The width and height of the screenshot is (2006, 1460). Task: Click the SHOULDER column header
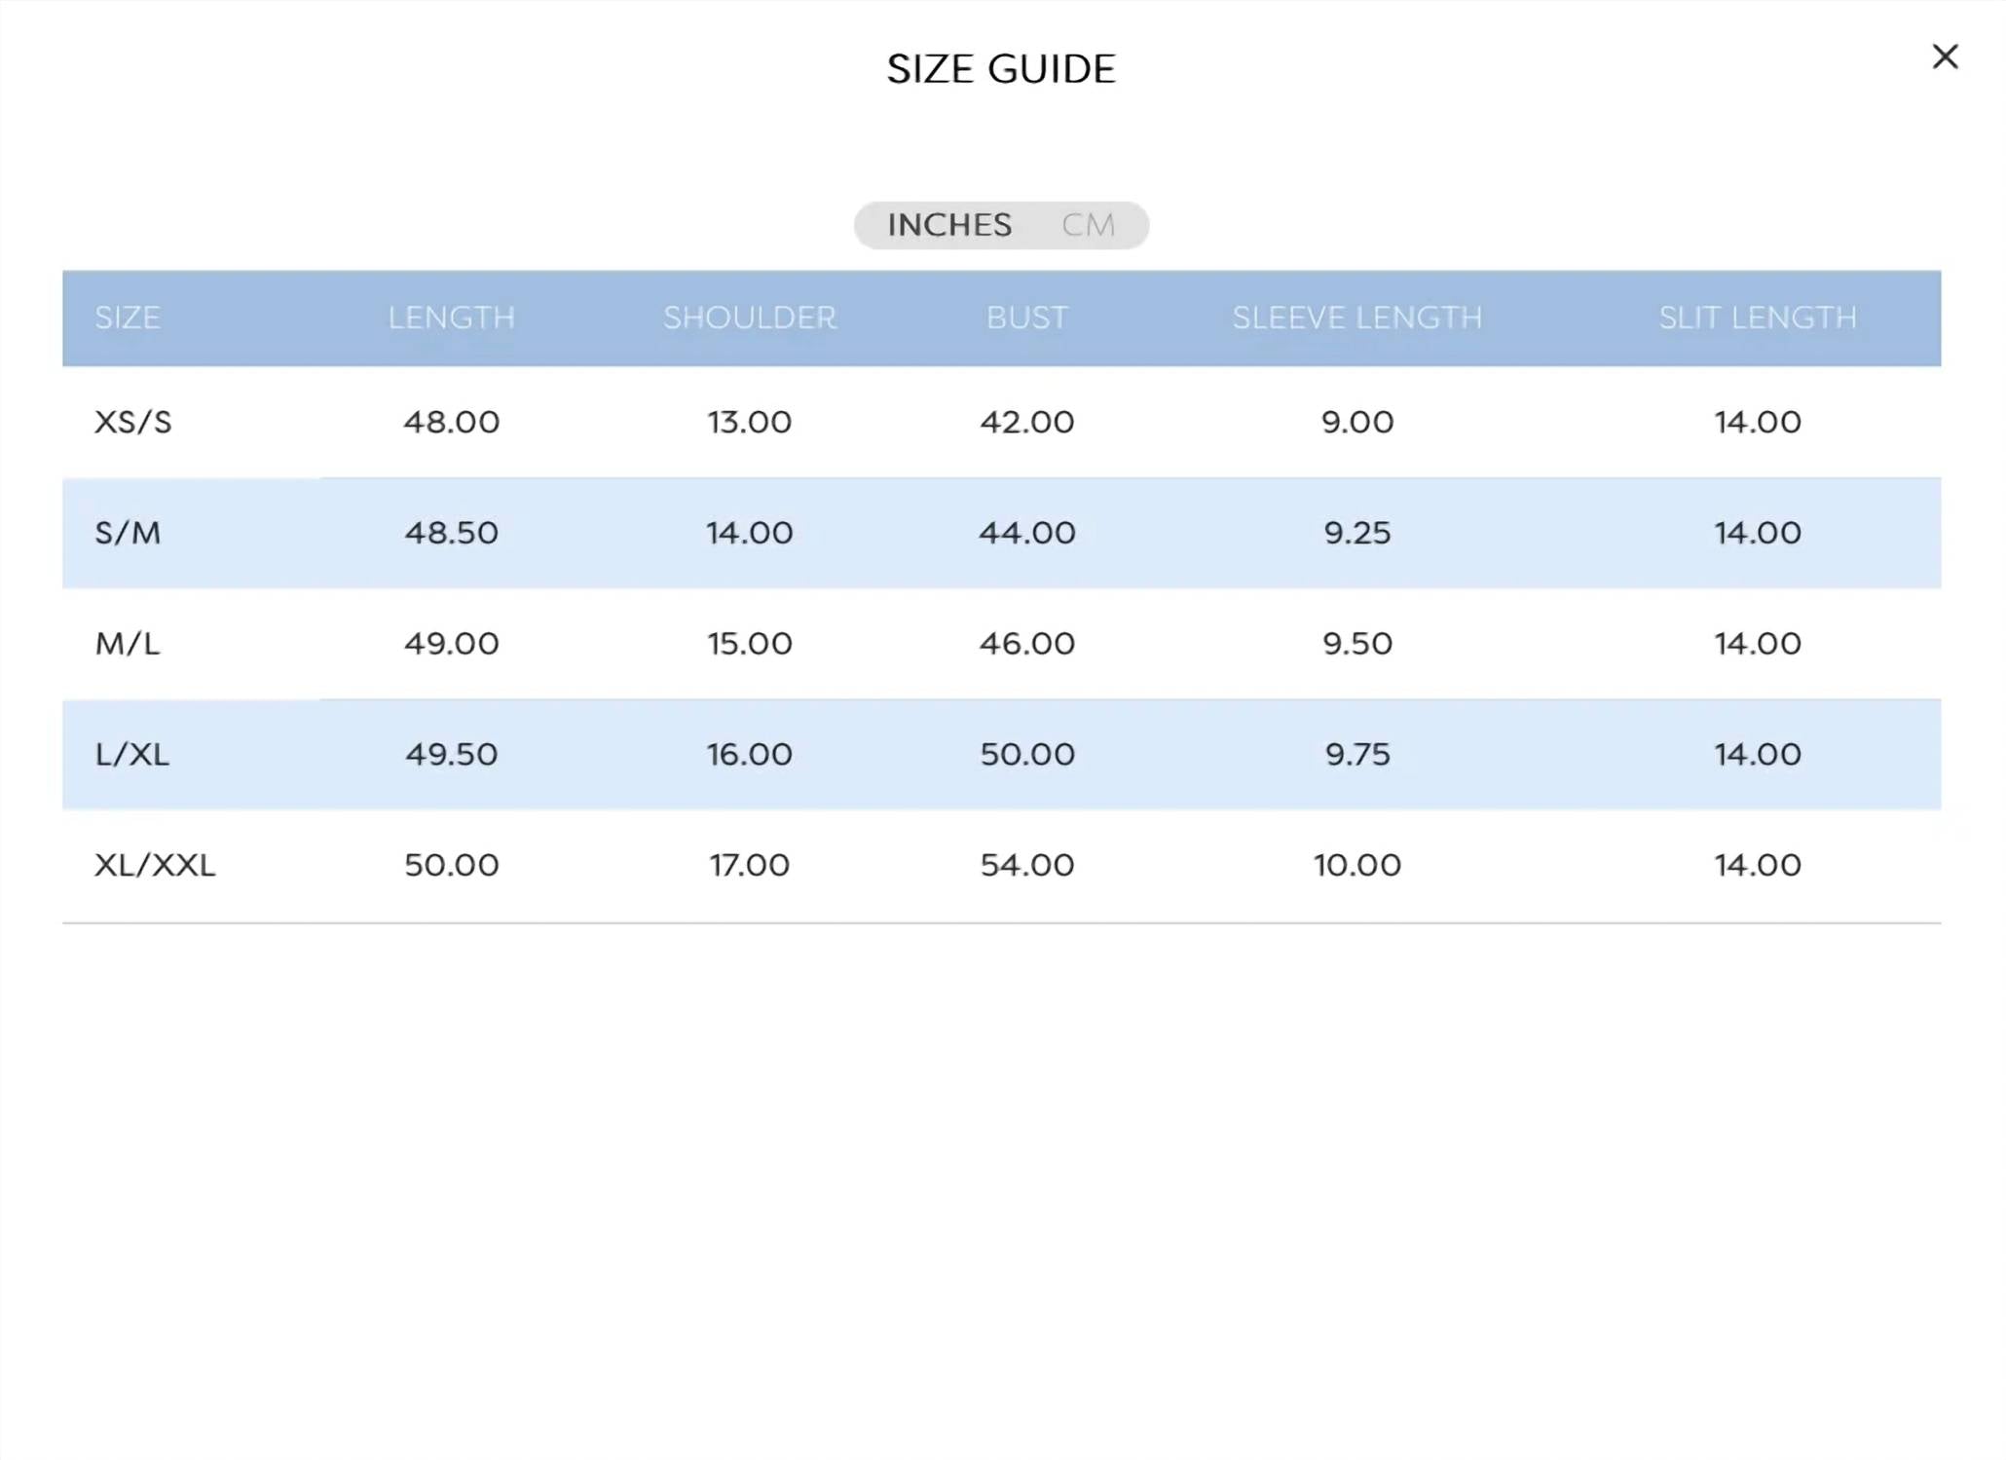[750, 318]
